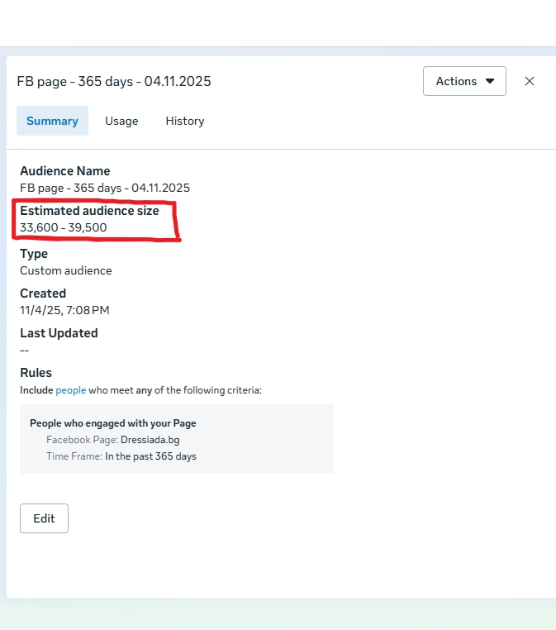Select the Dressiada.bg Facebook Page value
Viewport: 556px width, 630px height.
[x=150, y=440]
